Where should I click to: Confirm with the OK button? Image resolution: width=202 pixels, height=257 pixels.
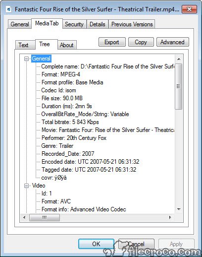coord(96,244)
